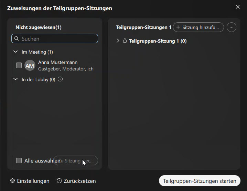This screenshot has height=191, width=247.
Task: Click the reset arrow icon beside Zurücksetzen
Action: point(59,181)
